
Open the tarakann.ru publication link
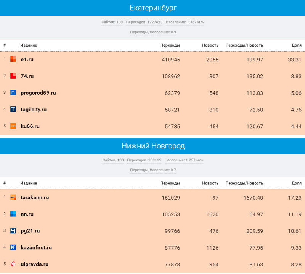[35, 197]
